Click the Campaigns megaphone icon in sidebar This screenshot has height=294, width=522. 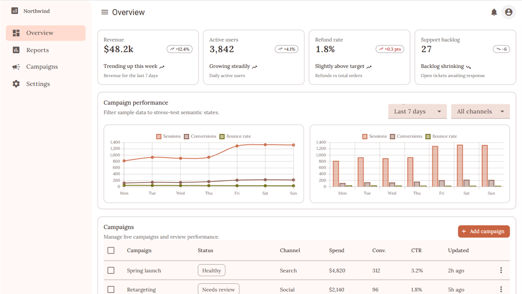pos(16,67)
